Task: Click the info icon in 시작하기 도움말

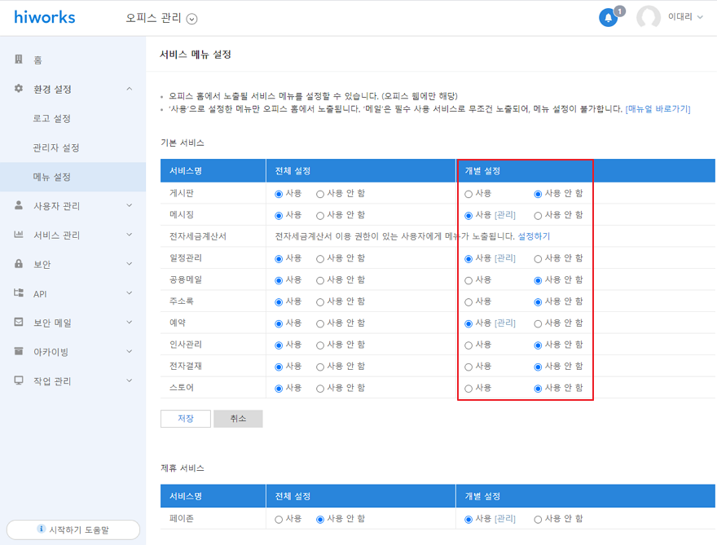Action: tap(42, 529)
